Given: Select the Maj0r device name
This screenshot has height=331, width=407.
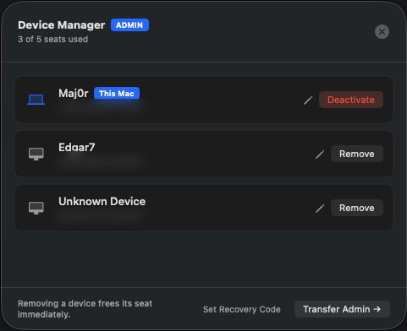Looking at the screenshot, I should [74, 93].
